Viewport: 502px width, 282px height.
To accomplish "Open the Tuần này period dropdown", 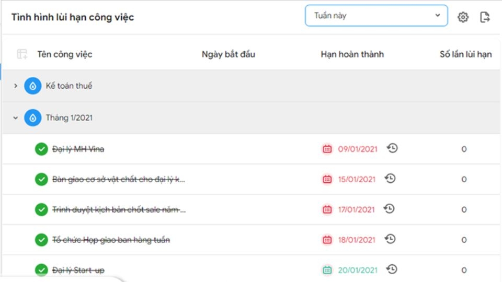I will coord(376,15).
